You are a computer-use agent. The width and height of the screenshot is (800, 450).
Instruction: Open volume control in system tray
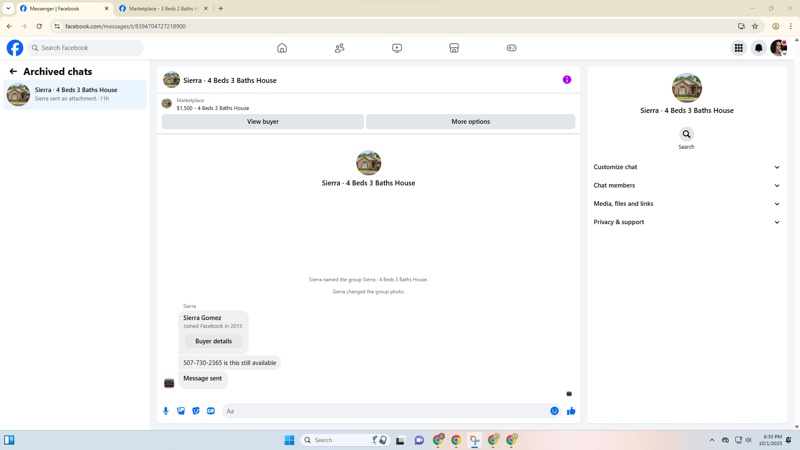click(748, 440)
